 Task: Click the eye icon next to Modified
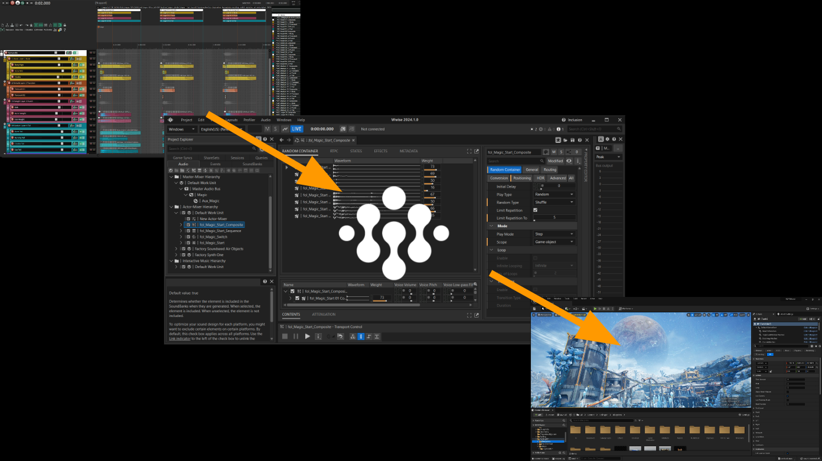coord(569,161)
